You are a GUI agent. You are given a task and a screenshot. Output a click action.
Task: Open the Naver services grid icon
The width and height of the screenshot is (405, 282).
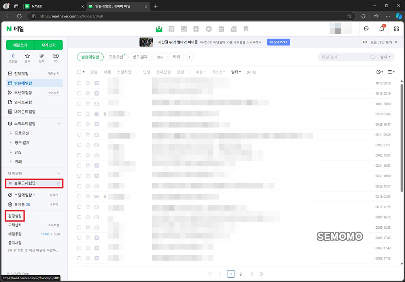[396, 29]
